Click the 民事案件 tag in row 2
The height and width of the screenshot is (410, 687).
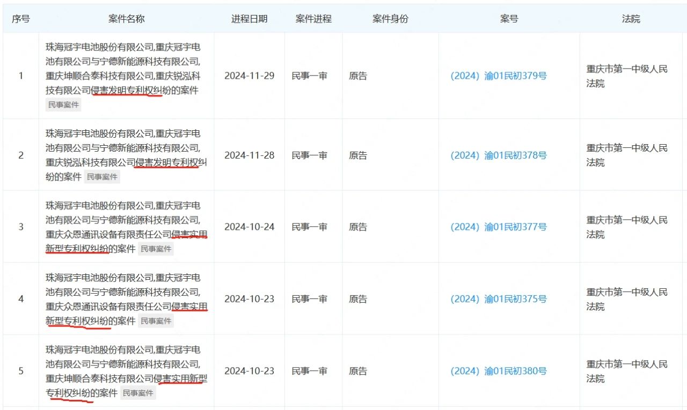pyautogui.click(x=102, y=177)
